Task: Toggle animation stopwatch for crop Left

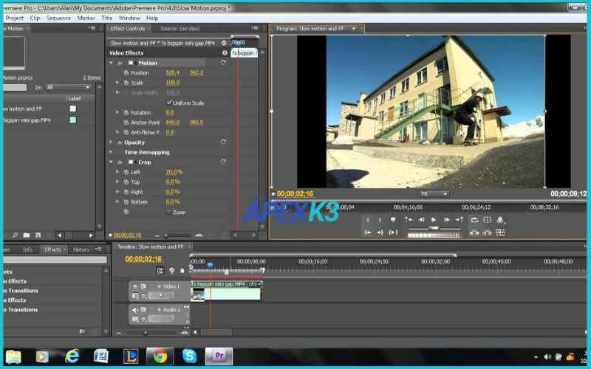Action: (x=126, y=172)
